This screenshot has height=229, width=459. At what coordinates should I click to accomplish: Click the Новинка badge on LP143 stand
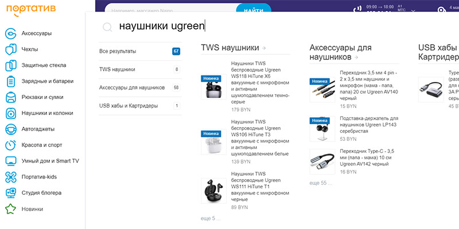click(x=320, y=121)
